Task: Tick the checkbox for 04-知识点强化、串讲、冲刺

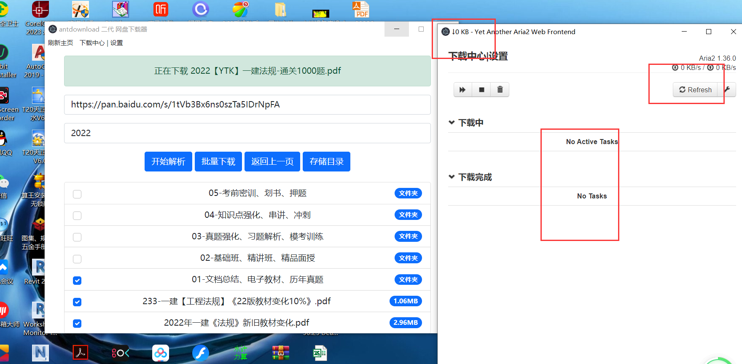Action: (x=77, y=215)
